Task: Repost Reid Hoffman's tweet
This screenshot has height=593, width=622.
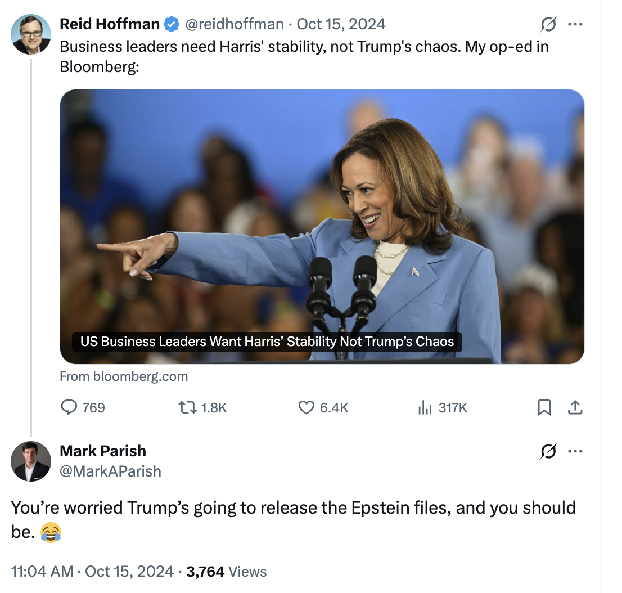Action: click(186, 407)
